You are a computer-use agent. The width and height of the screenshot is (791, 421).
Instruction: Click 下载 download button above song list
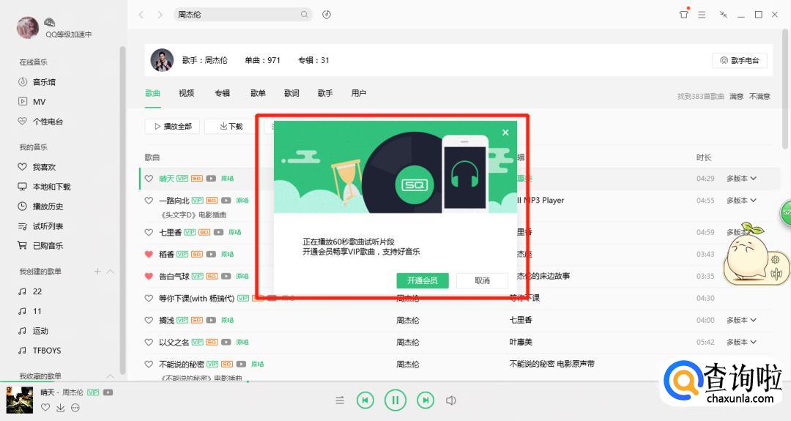(x=231, y=126)
